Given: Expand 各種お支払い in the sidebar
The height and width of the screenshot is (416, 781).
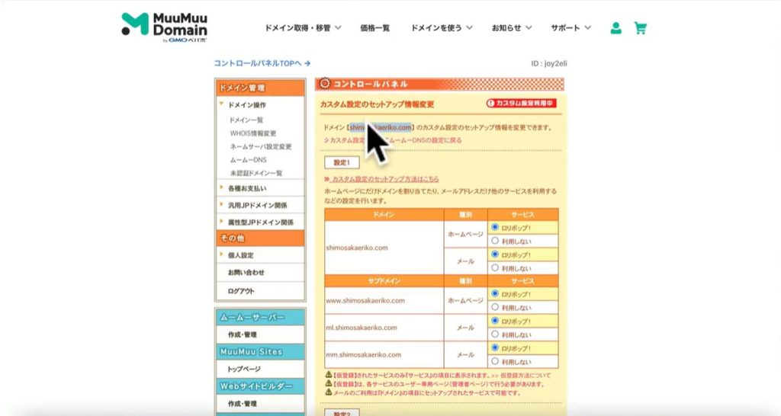Looking at the screenshot, I should click(x=246, y=188).
